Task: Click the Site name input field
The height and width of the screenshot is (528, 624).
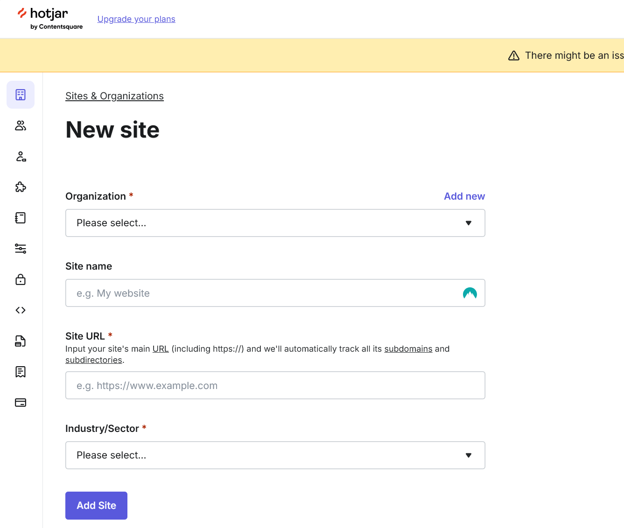Action: (x=275, y=293)
